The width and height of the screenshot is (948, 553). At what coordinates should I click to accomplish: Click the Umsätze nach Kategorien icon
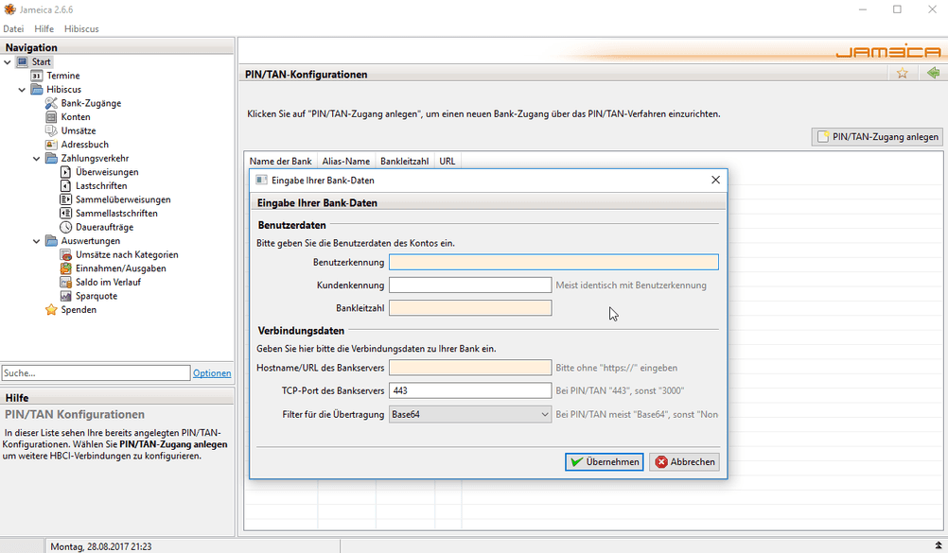click(x=66, y=254)
